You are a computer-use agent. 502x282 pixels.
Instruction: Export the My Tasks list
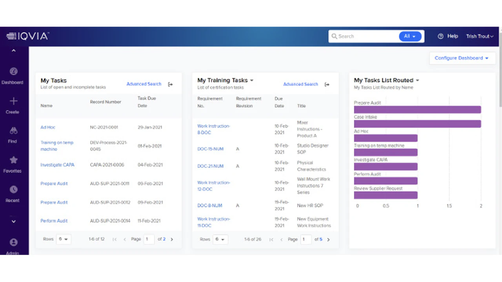[170, 84]
